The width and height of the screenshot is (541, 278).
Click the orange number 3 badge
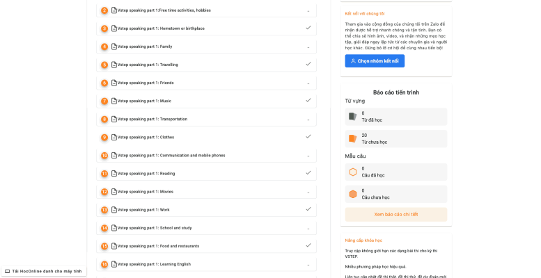104,28
